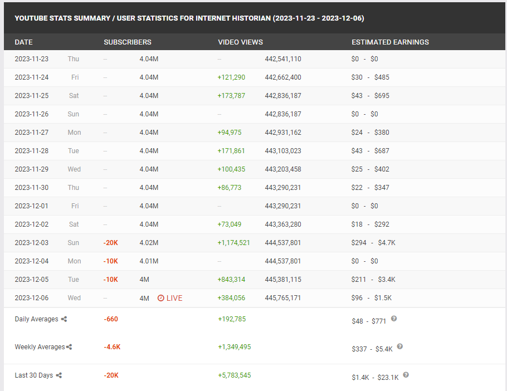
Task: Click the +86,773 views gain value
Action: (229, 187)
